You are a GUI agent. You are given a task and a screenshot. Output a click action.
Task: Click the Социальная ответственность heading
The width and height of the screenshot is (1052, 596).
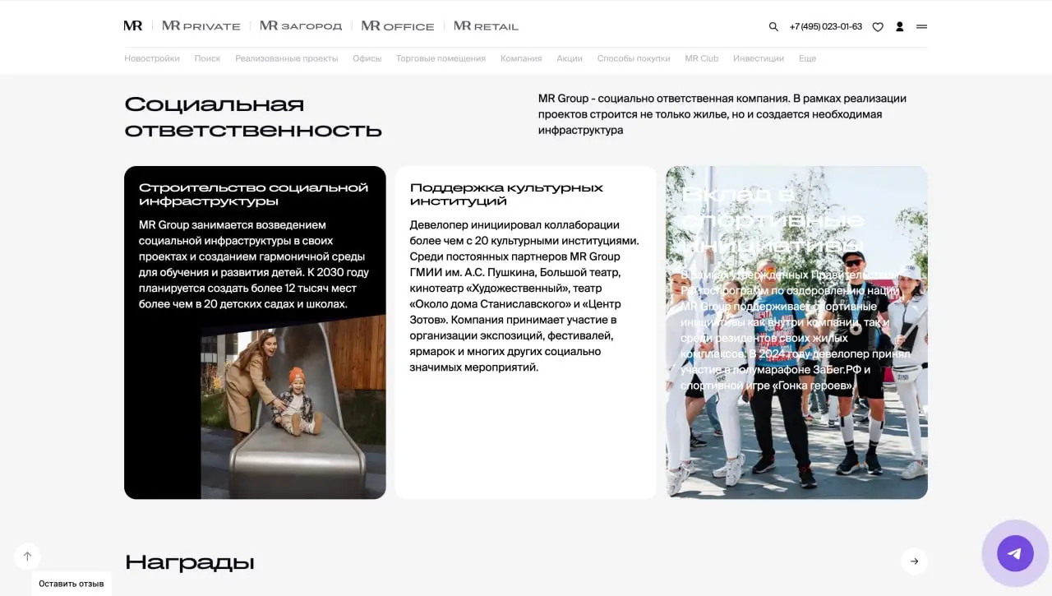click(x=253, y=117)
